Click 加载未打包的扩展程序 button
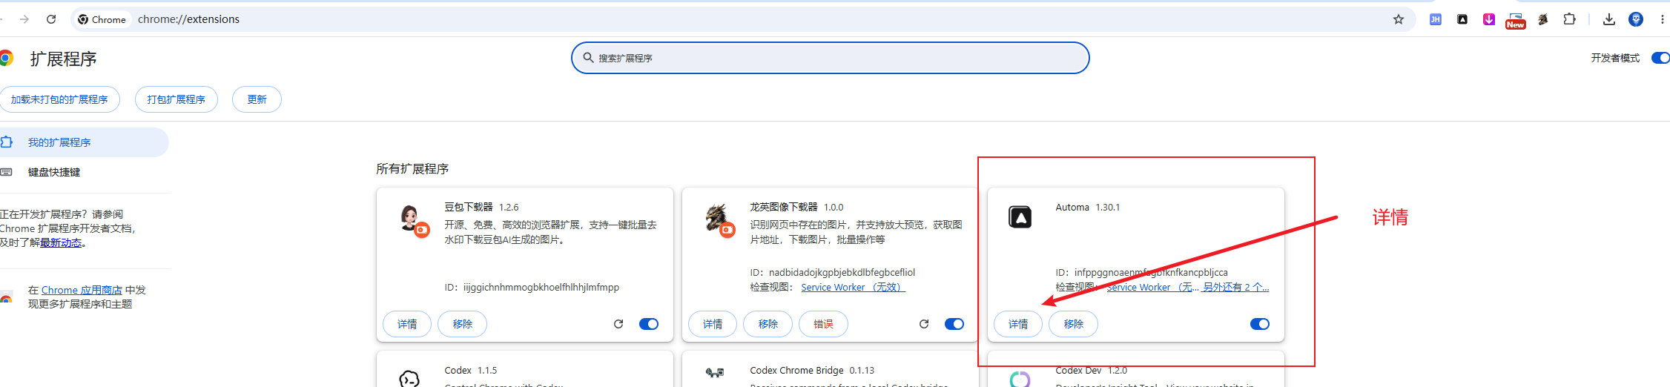 [x=59, y=99]
